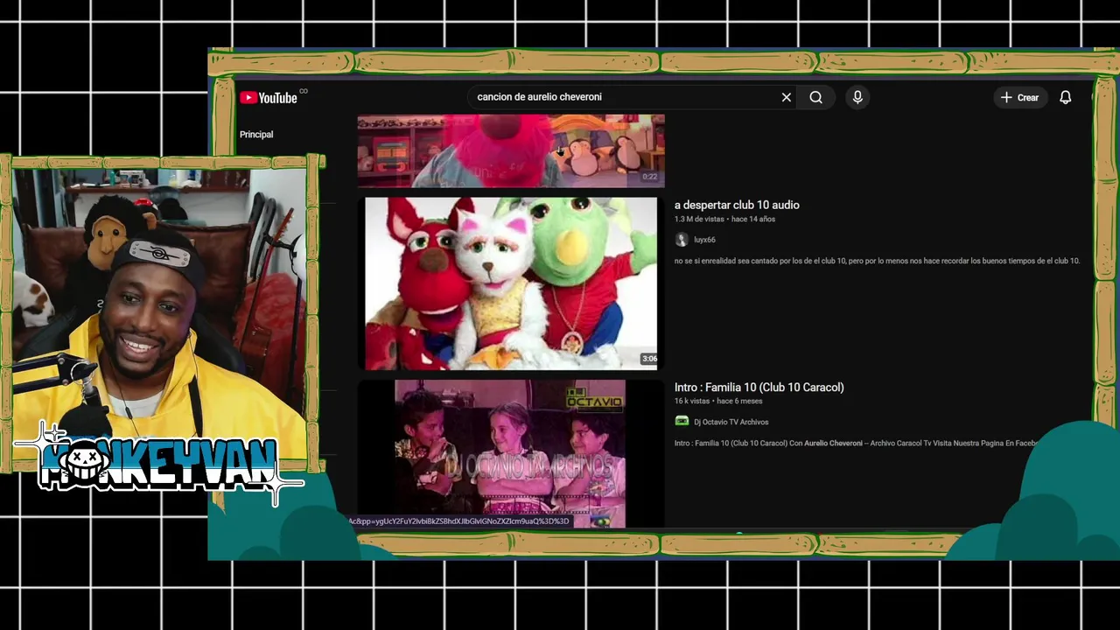Click the Dj Octavio TV Archivos channel avatar
The height and width of the screenshot is (630, 1120).
tap(682, 422)
